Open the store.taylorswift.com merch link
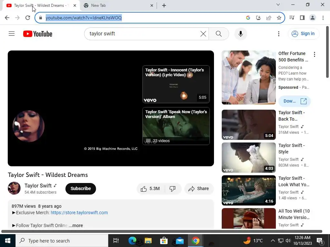The height and width of the screenshot is (247, 330). [x=79, y=213]
